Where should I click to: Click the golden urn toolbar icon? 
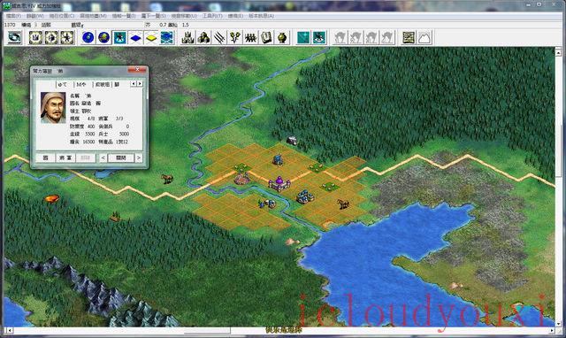click(x=282, y=37)
